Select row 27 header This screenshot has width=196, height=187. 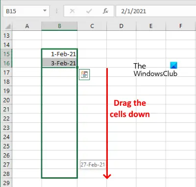6,164
